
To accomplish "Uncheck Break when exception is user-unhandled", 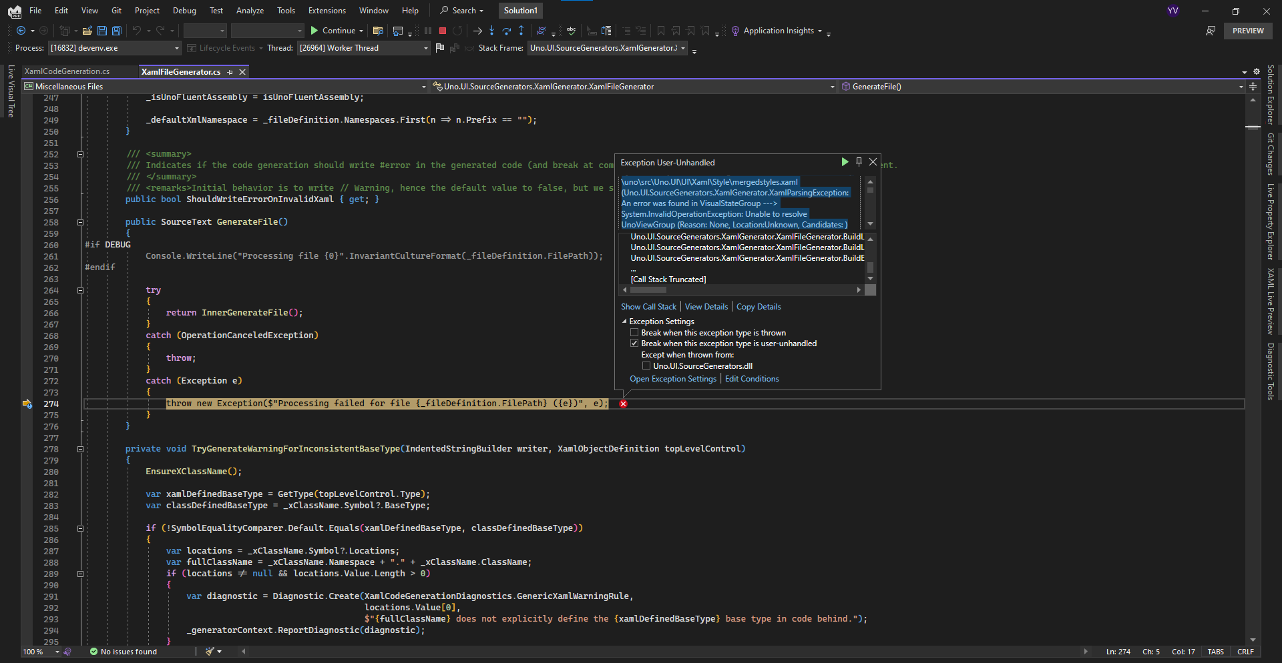I will [x=634, y=343].
